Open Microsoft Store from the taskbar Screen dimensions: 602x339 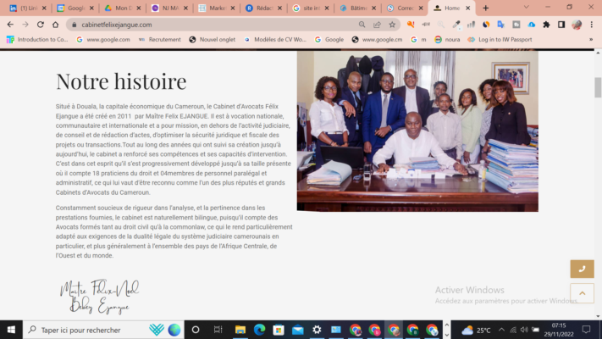279,330
